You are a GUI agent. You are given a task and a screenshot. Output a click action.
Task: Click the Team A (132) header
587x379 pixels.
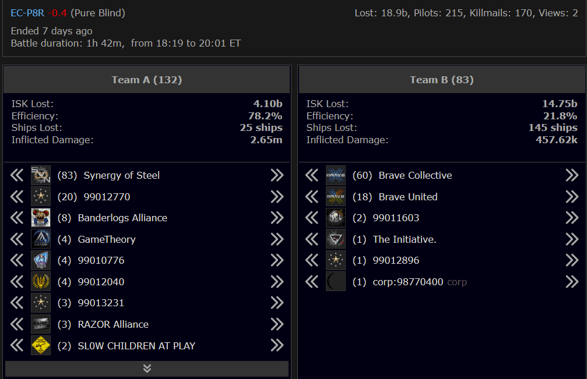pyautogui.click(x=147, y=80)
